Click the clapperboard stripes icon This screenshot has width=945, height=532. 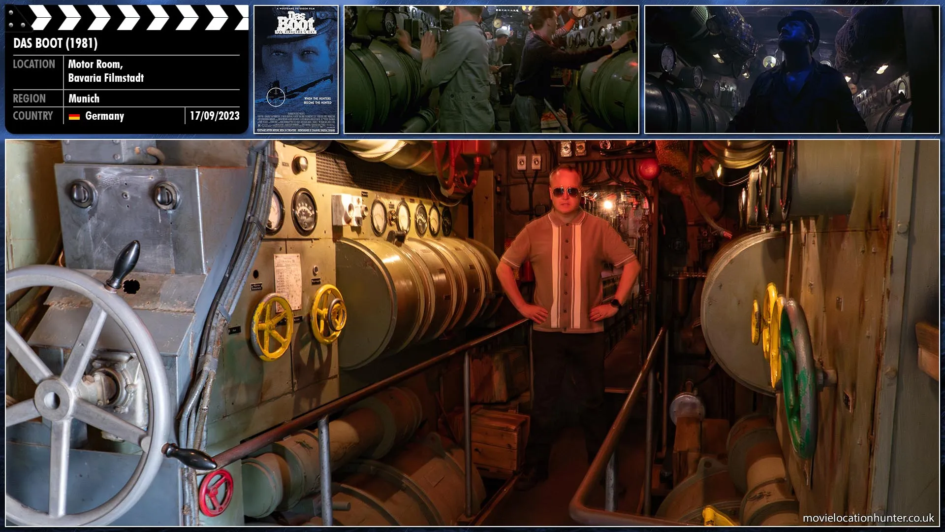click(x=133, y=18)
